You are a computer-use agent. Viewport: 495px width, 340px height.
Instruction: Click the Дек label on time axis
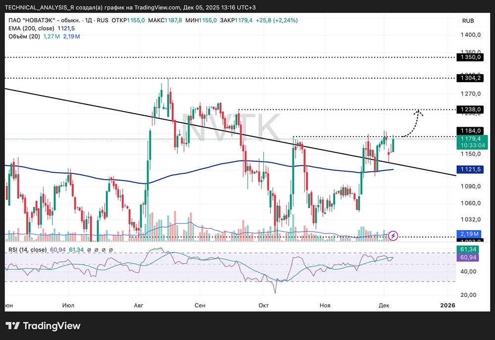(x=384, y=305)
